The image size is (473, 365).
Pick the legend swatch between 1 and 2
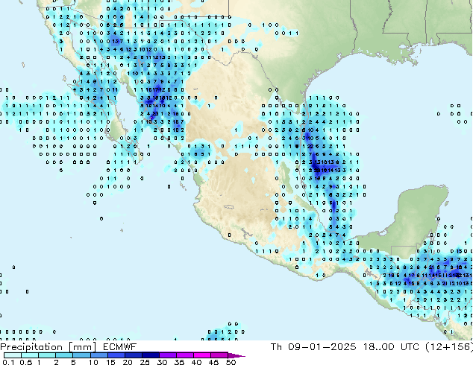pyautogui.click(x=47, y=355)
